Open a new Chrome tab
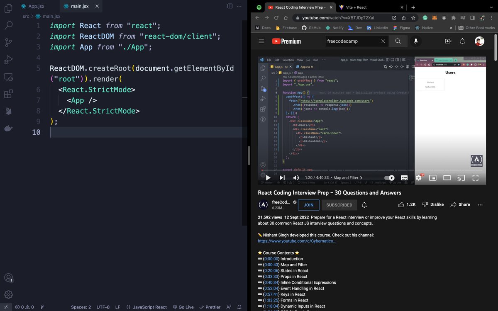Image resolution: width=498 pixels, height=311 pixels. click(x=413, y=7)
